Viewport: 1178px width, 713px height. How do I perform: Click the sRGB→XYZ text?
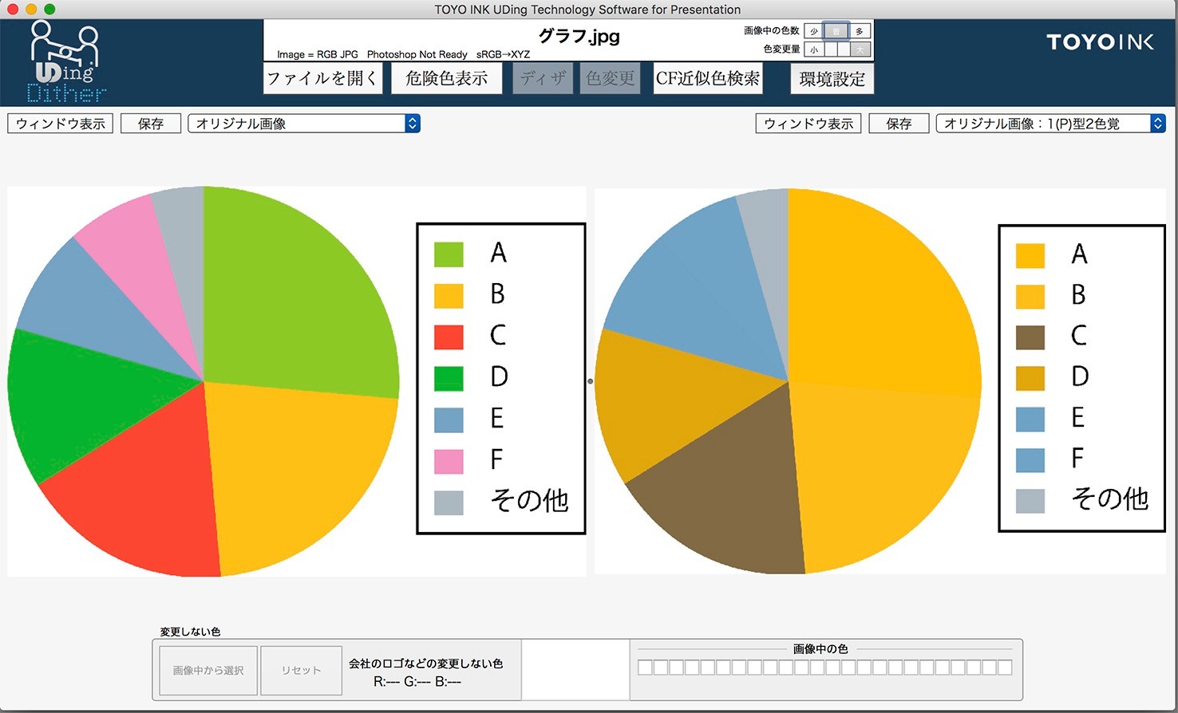click(503, 54)
